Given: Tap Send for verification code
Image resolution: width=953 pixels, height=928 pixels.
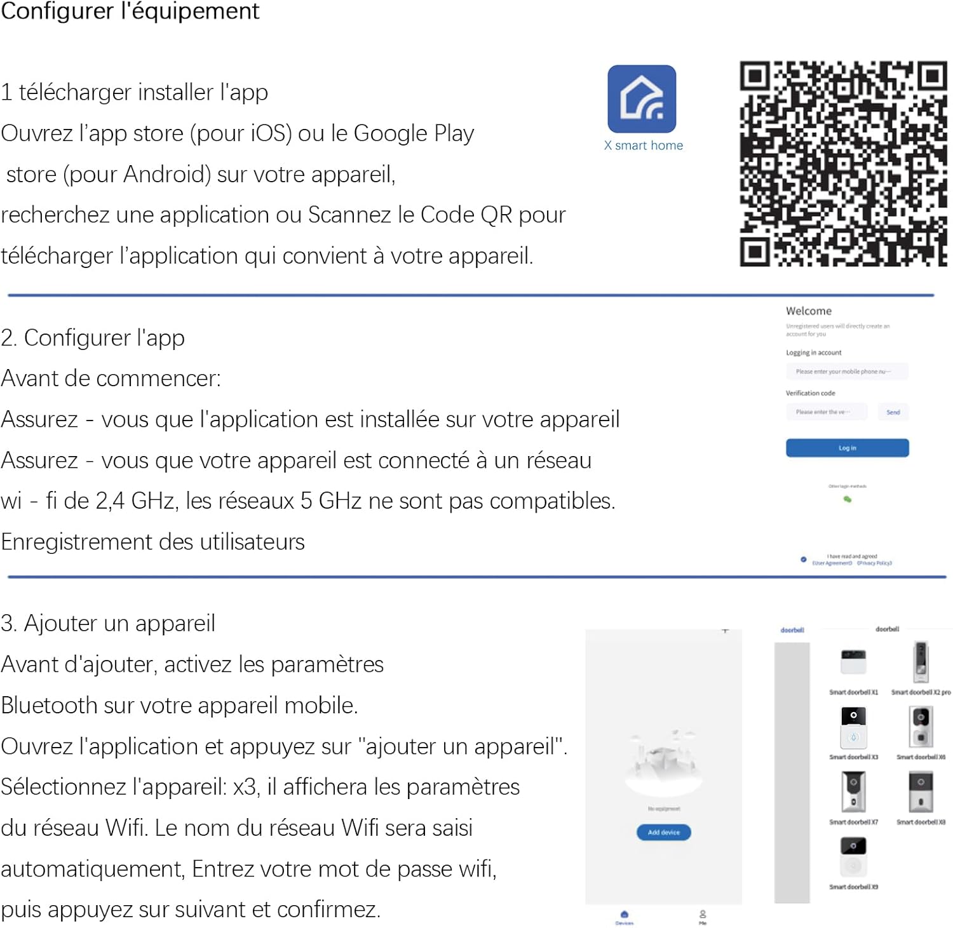Looking at the screenshot, I should (x=893, y=412).
